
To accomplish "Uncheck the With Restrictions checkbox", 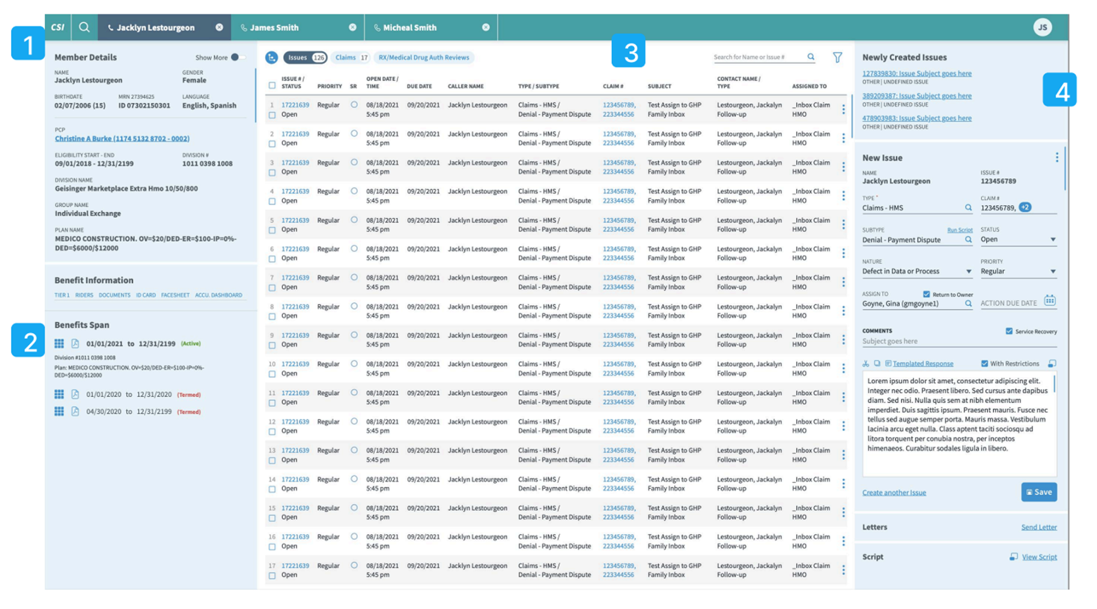I will pyautogui.click(x=984, y=363).
